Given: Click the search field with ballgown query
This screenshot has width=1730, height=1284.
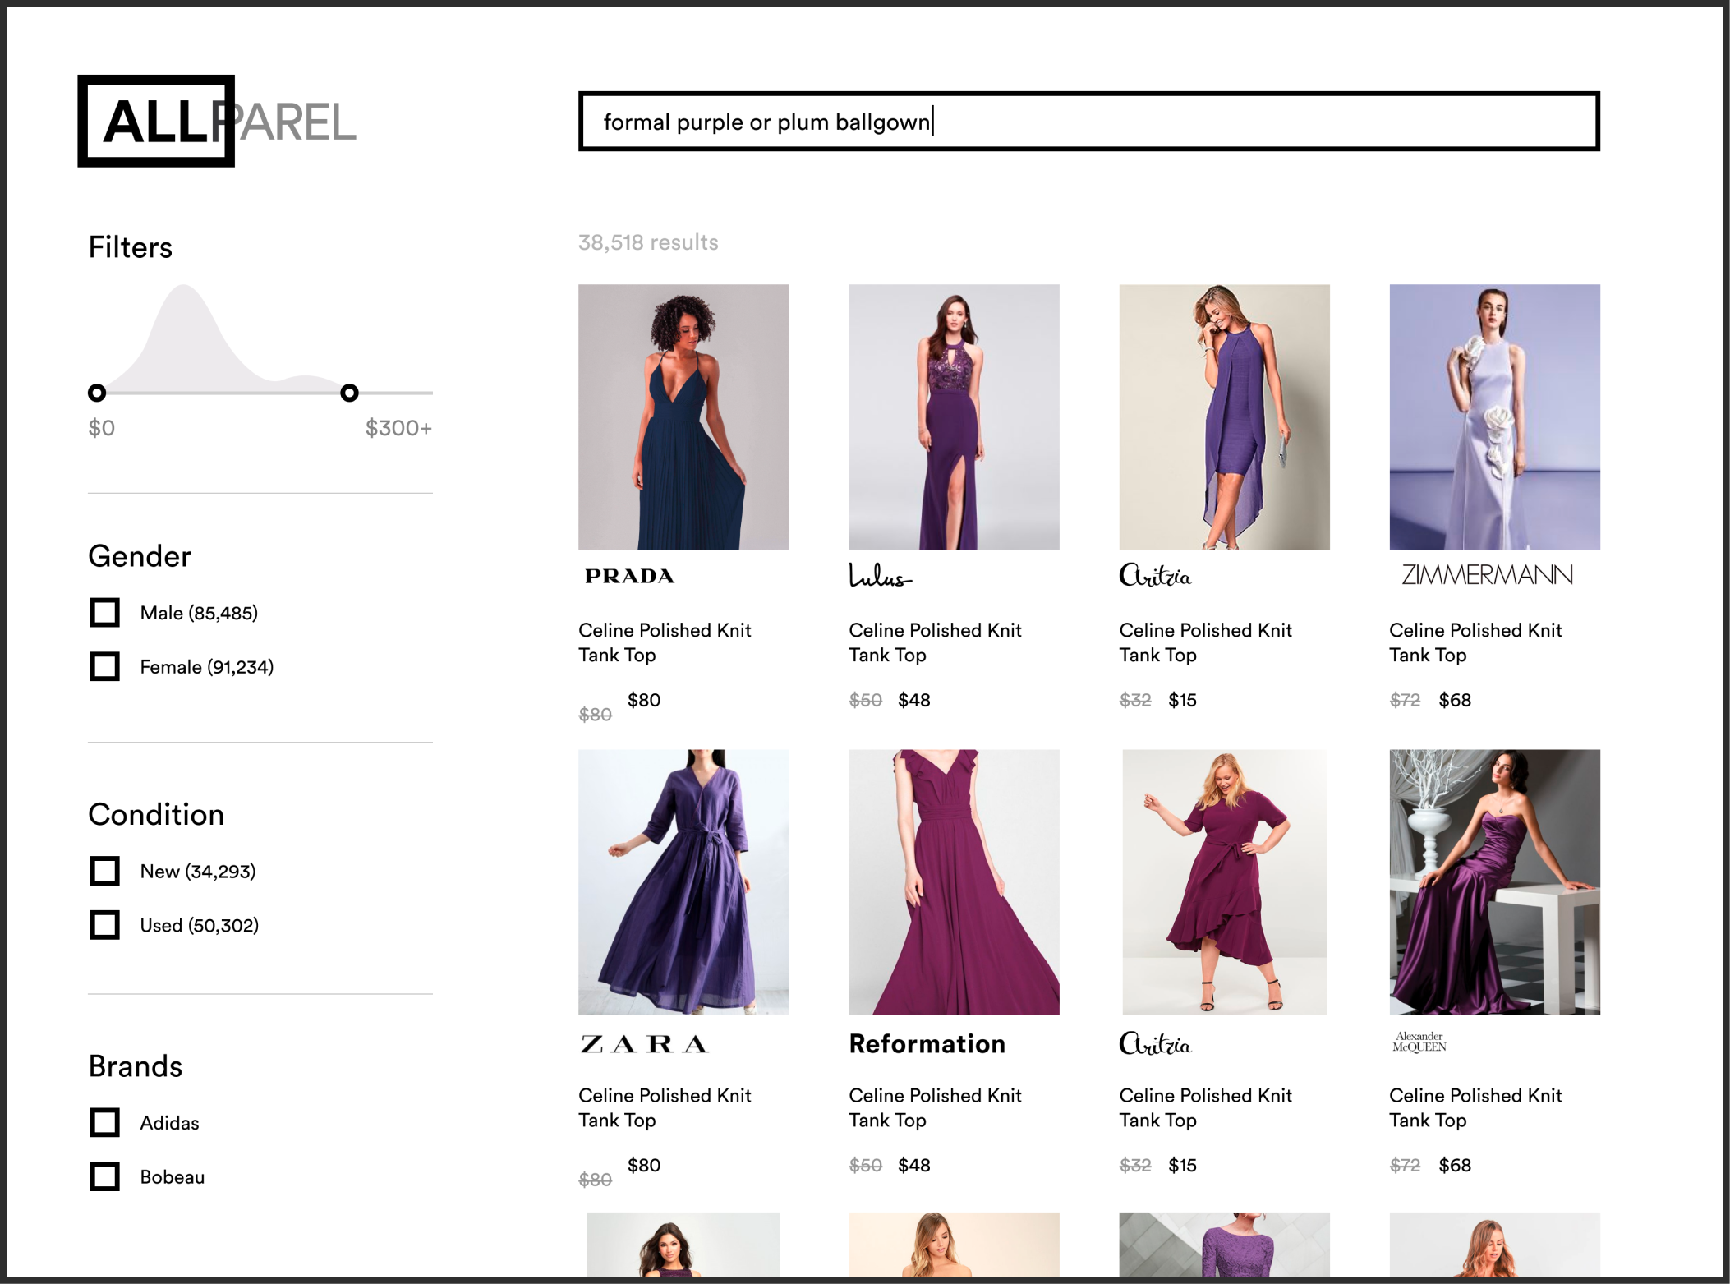Looking at the screenshot, I should pyautogui.click(x=1088, y=122).
